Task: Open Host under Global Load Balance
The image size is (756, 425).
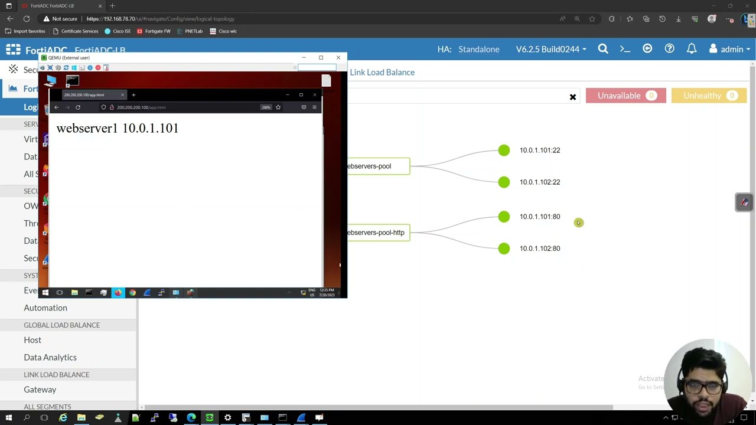Action: coord(32,340)
